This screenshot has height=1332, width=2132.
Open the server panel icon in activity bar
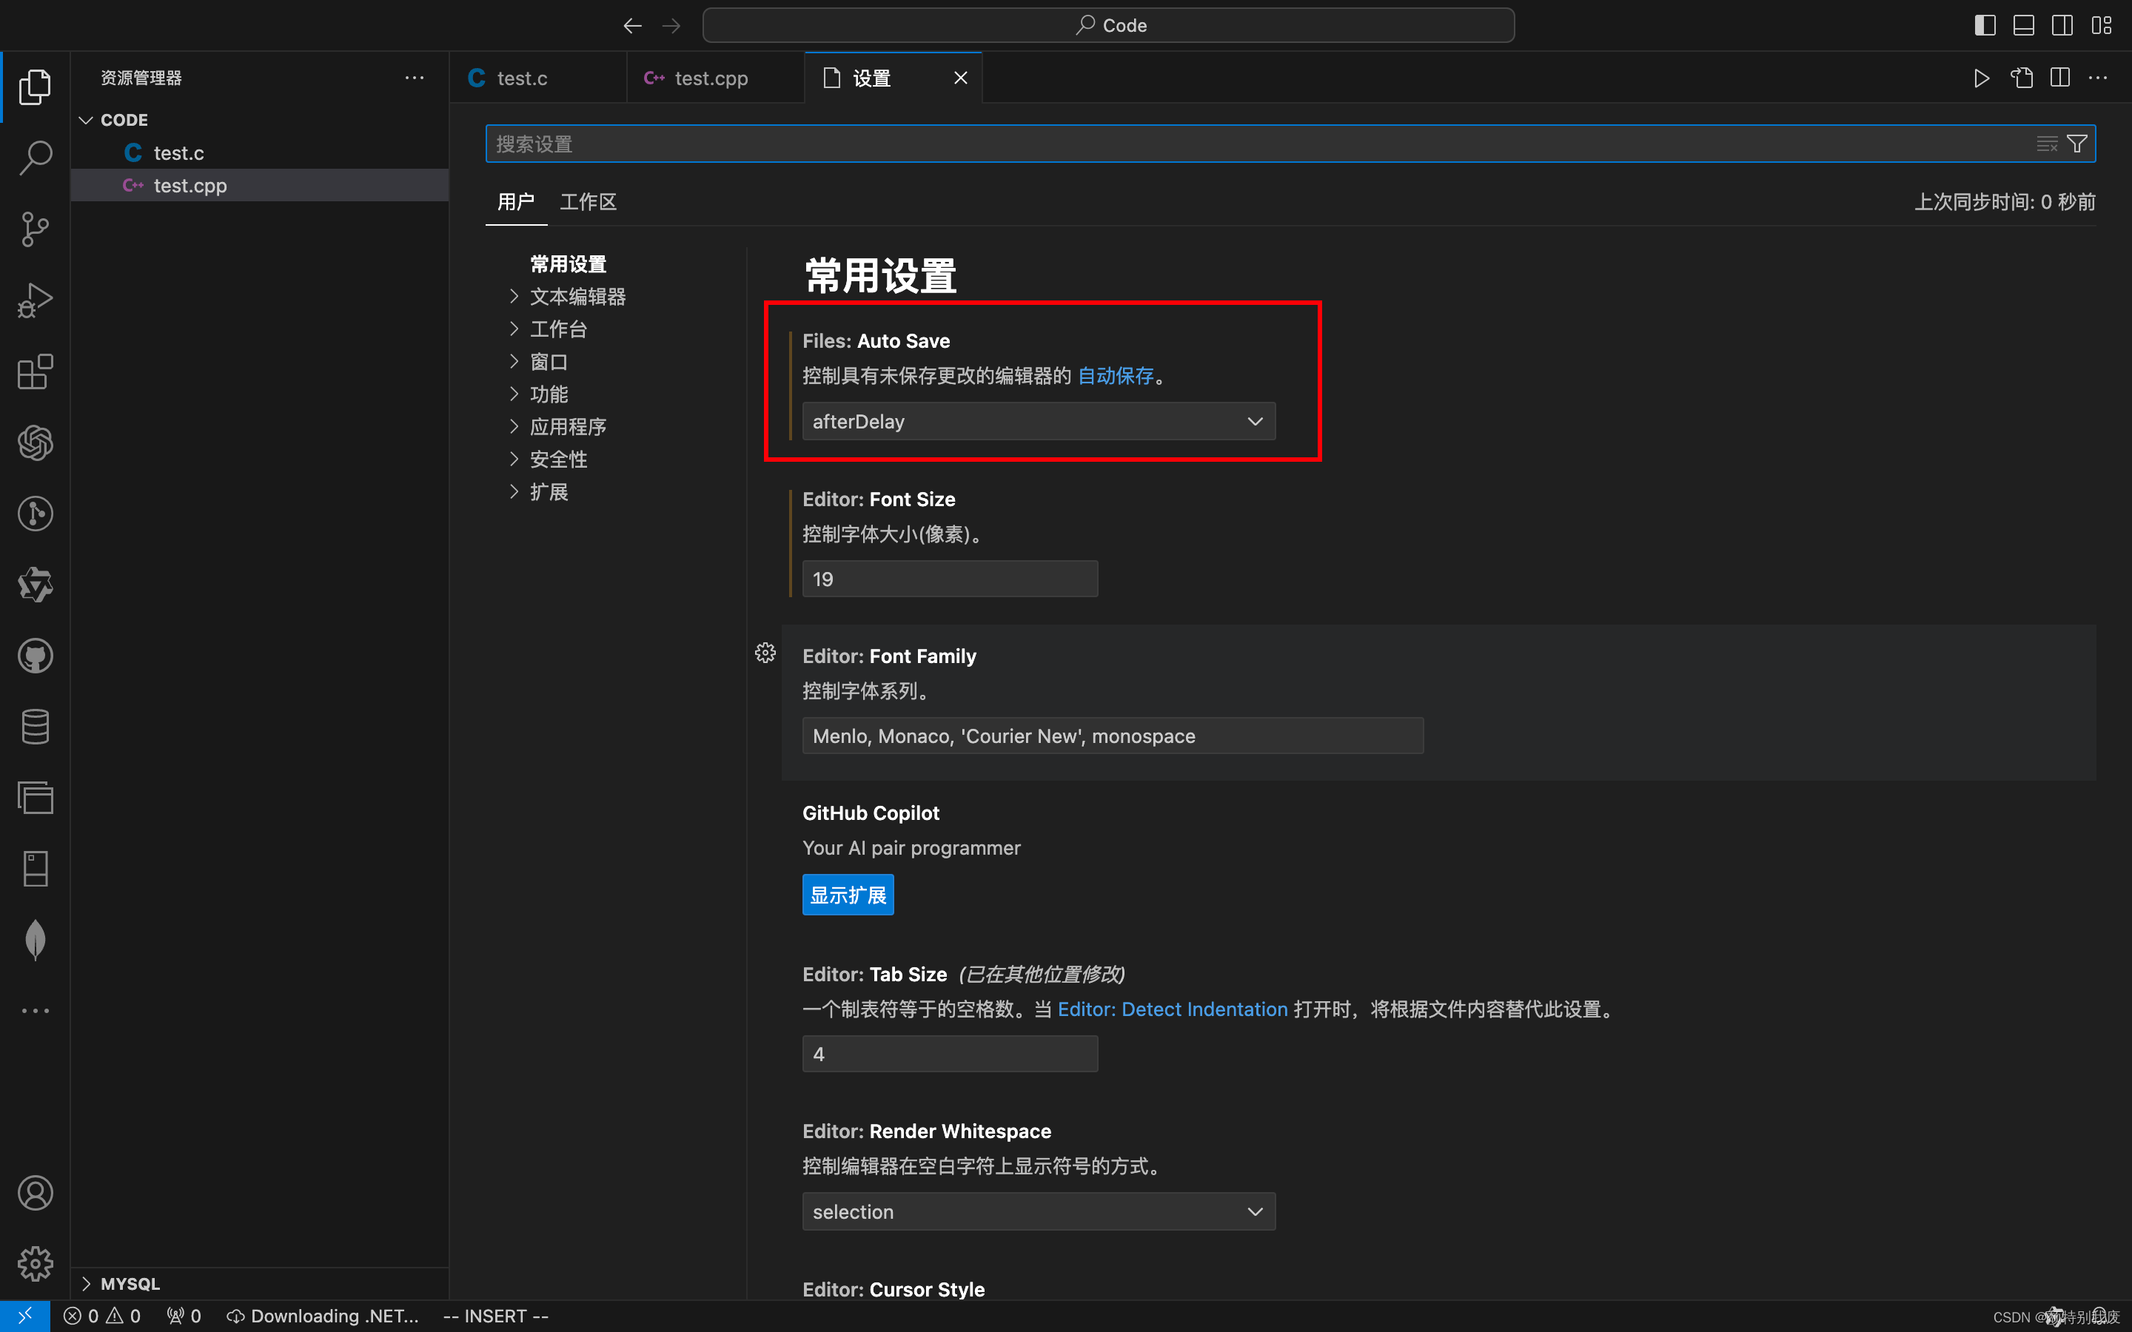pyautogui.click(x=36, y=869)
